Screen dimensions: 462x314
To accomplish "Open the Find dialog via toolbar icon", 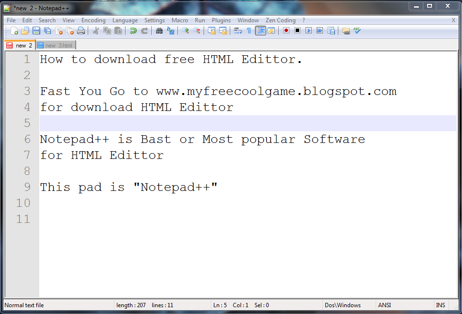I will click(159, 31).
